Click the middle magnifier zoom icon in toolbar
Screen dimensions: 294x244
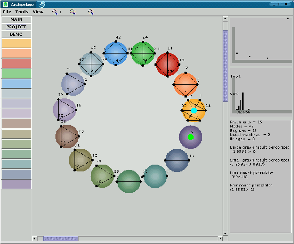(72, 12)
